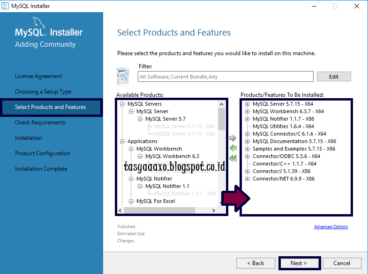Expand MySQL Workbench 6.3.7 - X64 features
Image resolution: width=368 pixels, height=274 pixels.
[x=247, y=111]
